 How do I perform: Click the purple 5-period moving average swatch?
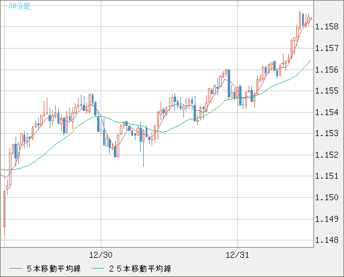tap(16, 269)
